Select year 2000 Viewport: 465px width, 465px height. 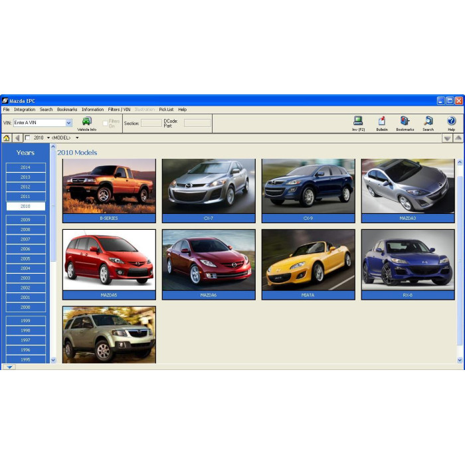coord(25,307)
